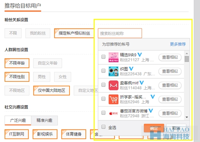Image resolution: width=200 pixels, height=142 pixels.
Task: Switch to the 广泛兴趣 tab
Action: click(x=18, y=120)
